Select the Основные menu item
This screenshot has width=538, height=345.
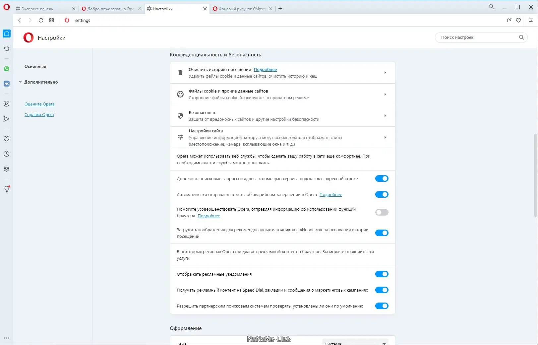pyautogui.click(x=35, y=66)
